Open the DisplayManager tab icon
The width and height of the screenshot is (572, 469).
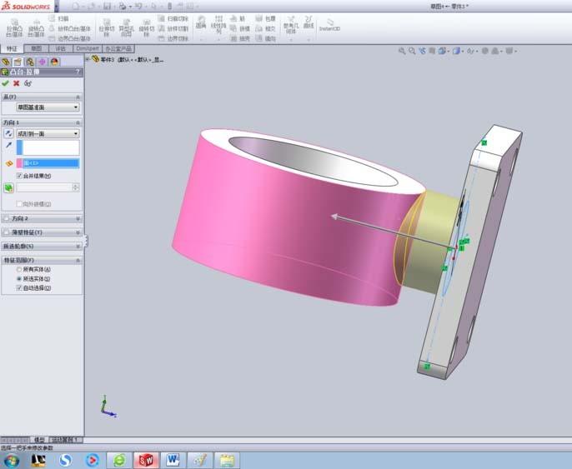click(x=54, y=62)
